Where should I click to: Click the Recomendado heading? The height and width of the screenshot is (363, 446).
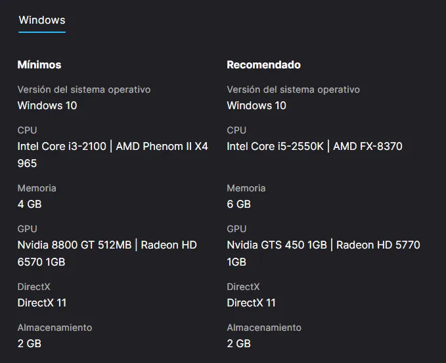[263, 64]
